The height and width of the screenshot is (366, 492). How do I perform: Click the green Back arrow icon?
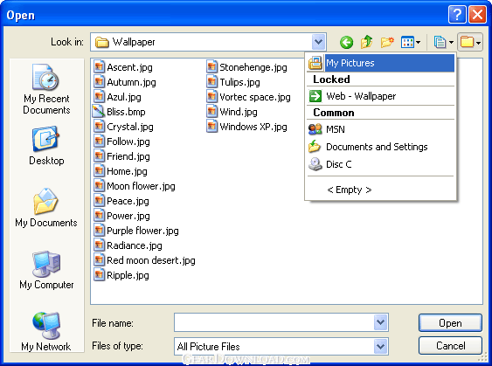pos(346,42)
